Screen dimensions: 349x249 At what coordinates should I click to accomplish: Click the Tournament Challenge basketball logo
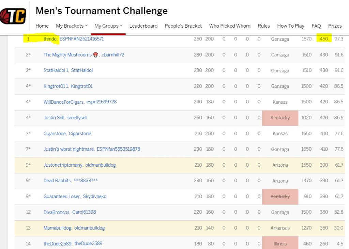(13, 16)
